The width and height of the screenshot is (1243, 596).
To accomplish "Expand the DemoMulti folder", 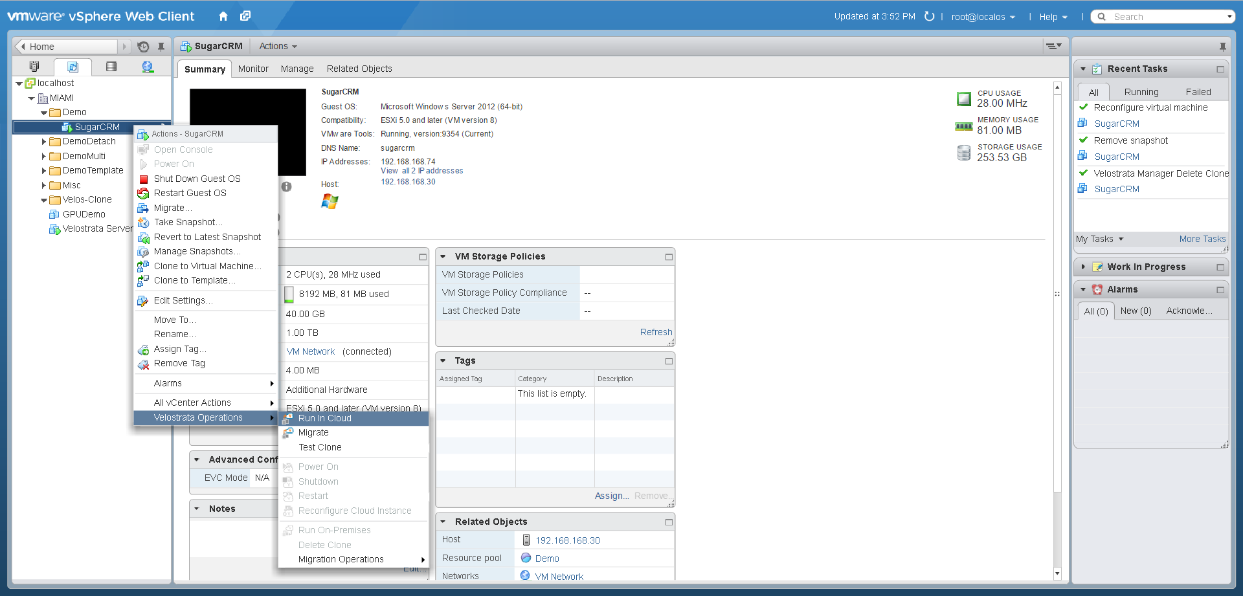I will pyautogui.click(x=43, y=157).
